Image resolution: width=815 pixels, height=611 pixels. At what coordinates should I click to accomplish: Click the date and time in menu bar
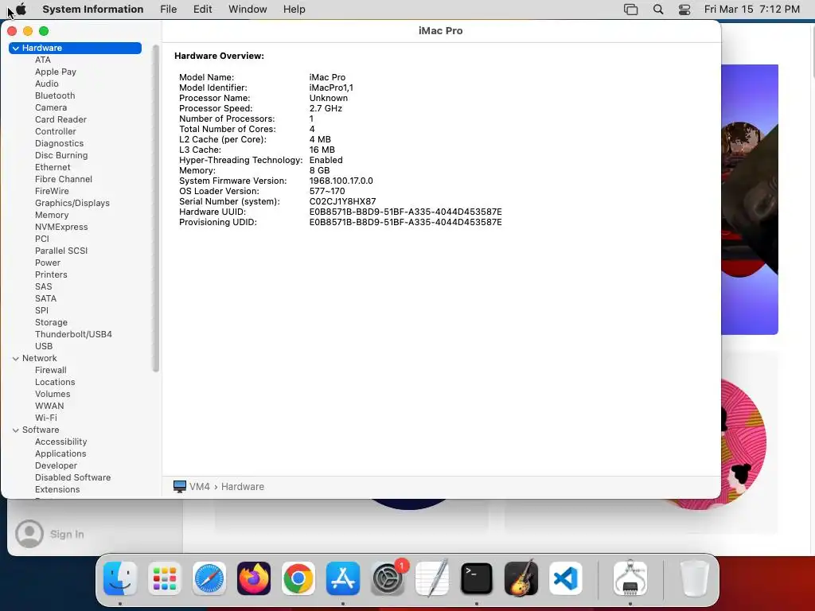click(752, 10)
